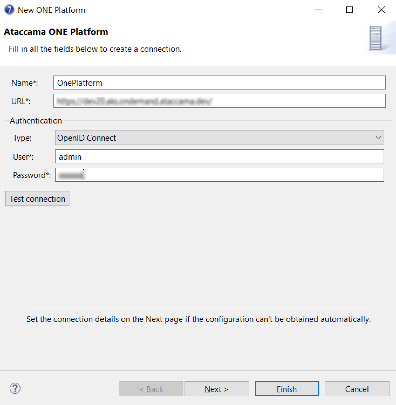Click the Ataccama ONE Platform heading
The height and width of the screenshot is (405, 396).
point(56,32)
